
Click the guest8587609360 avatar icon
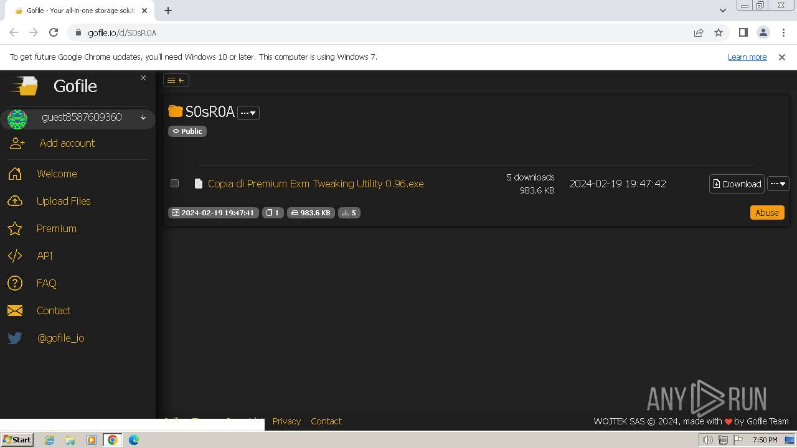[17, 118]
